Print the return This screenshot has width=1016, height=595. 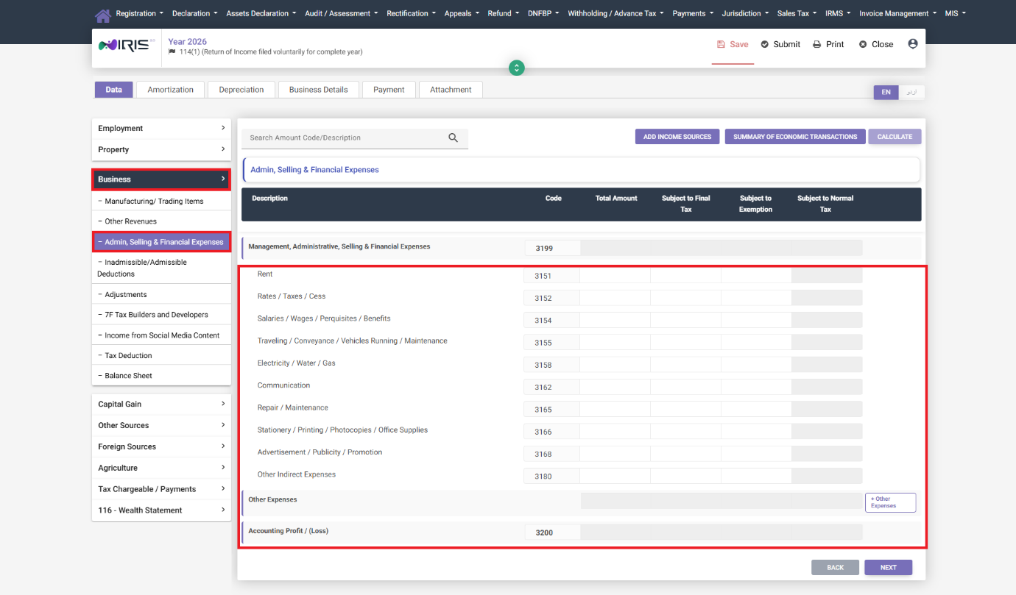coord(828,44)
